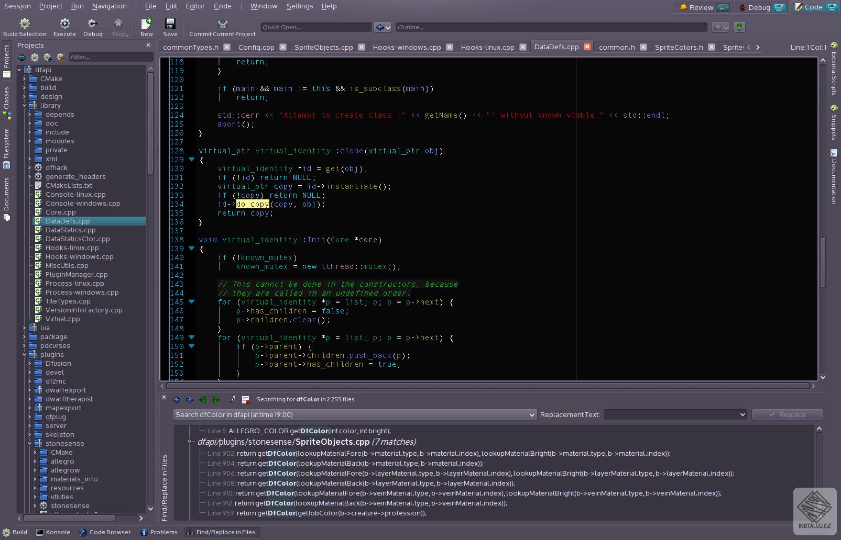Click the Replace button
Viewport: 841px width, 540px height.
(x=787, y=414)
